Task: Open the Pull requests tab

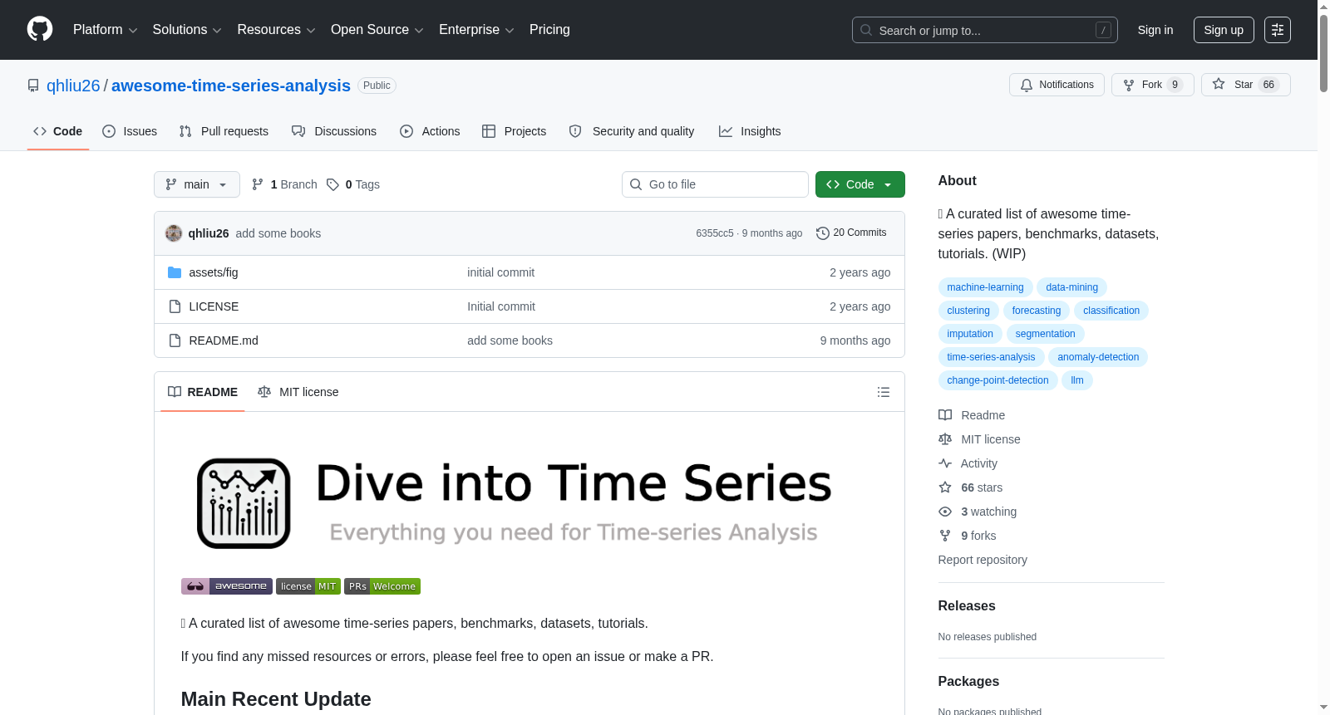Action: click(x=224, y=131)
